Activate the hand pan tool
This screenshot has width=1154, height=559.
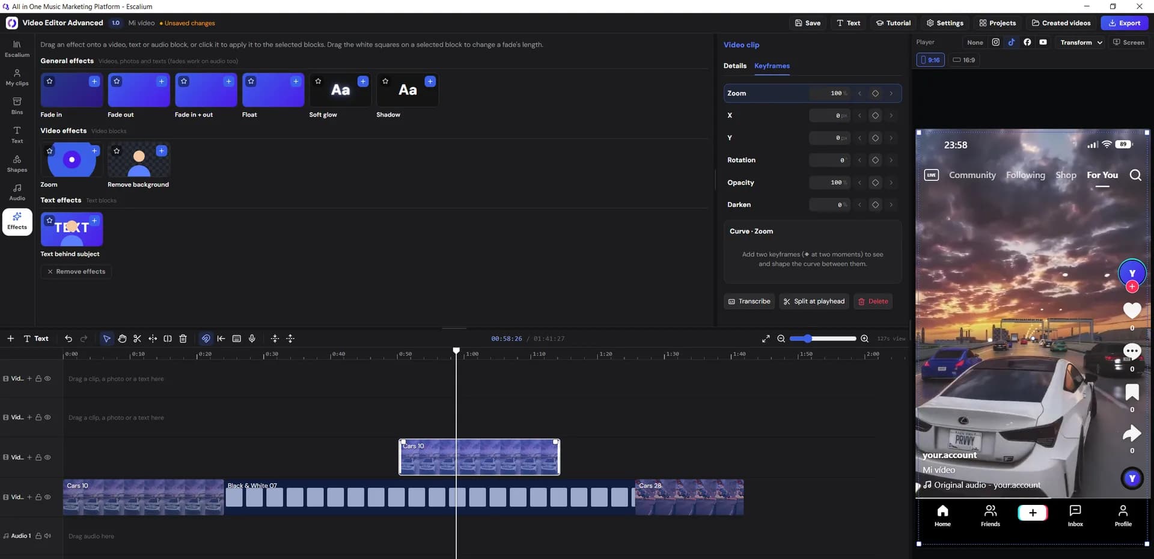[122, 338]
